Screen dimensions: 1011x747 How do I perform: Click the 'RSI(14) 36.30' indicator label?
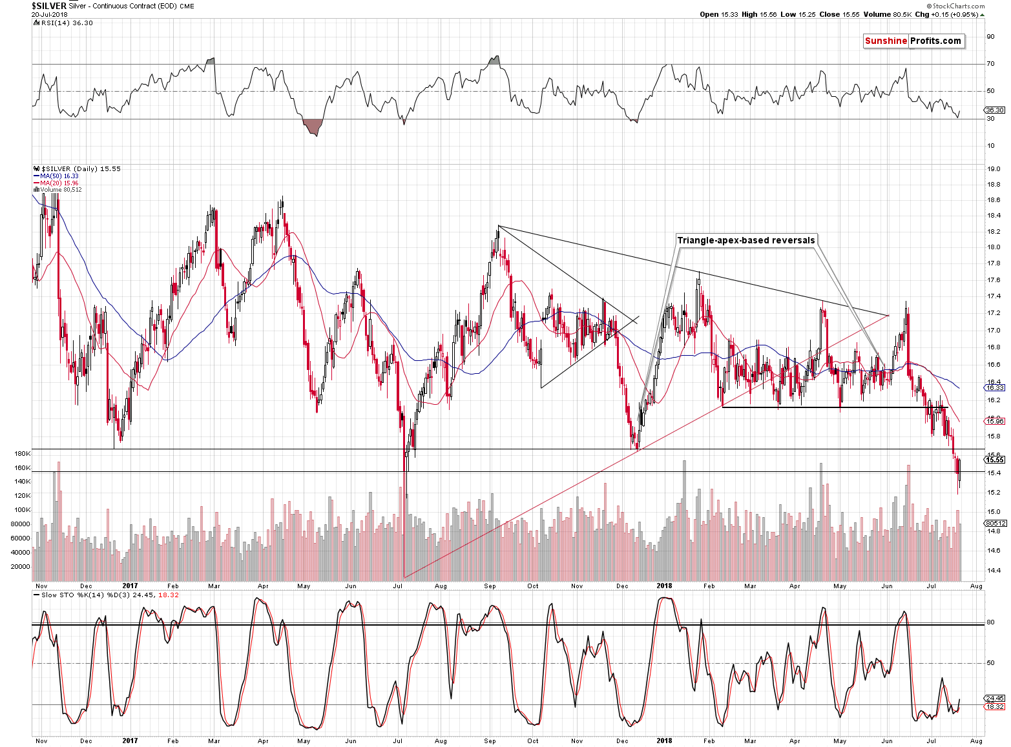[x=67, y=23]
